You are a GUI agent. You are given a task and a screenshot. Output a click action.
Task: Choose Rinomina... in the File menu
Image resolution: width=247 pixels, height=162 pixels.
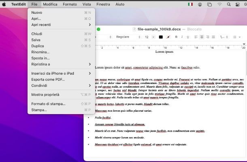click(61, 52)
